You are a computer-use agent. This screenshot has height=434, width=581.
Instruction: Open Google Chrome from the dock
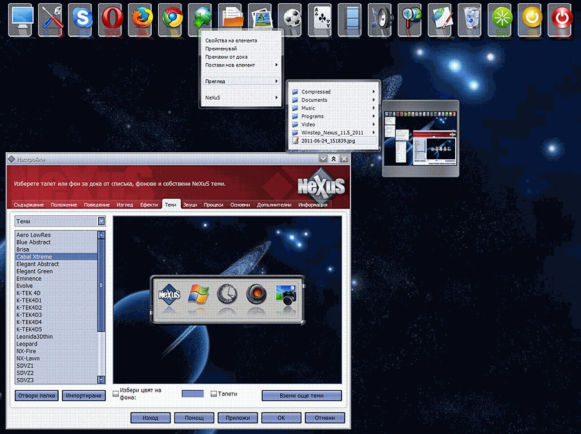(x=172, y=19)
